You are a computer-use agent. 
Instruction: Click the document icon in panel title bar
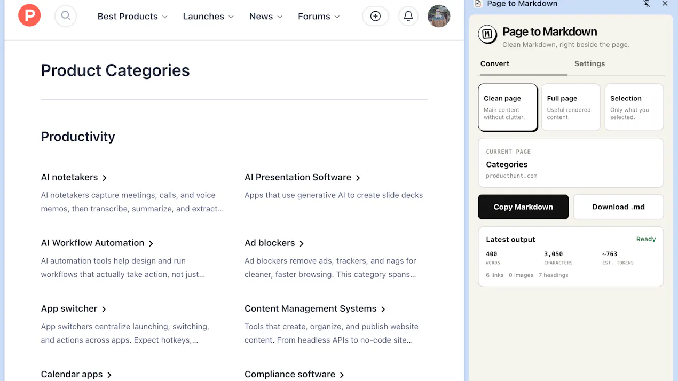pos(478,4)
